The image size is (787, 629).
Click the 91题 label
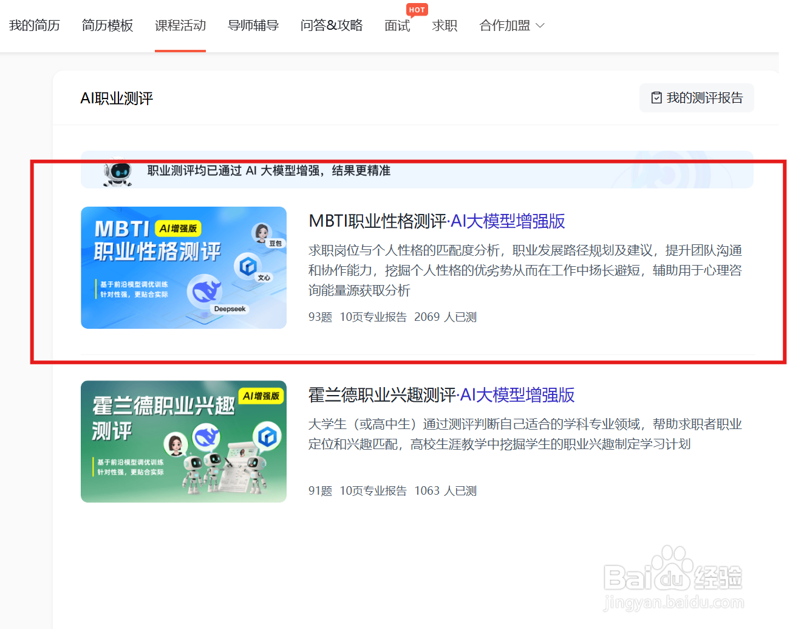tap(320, 491)
